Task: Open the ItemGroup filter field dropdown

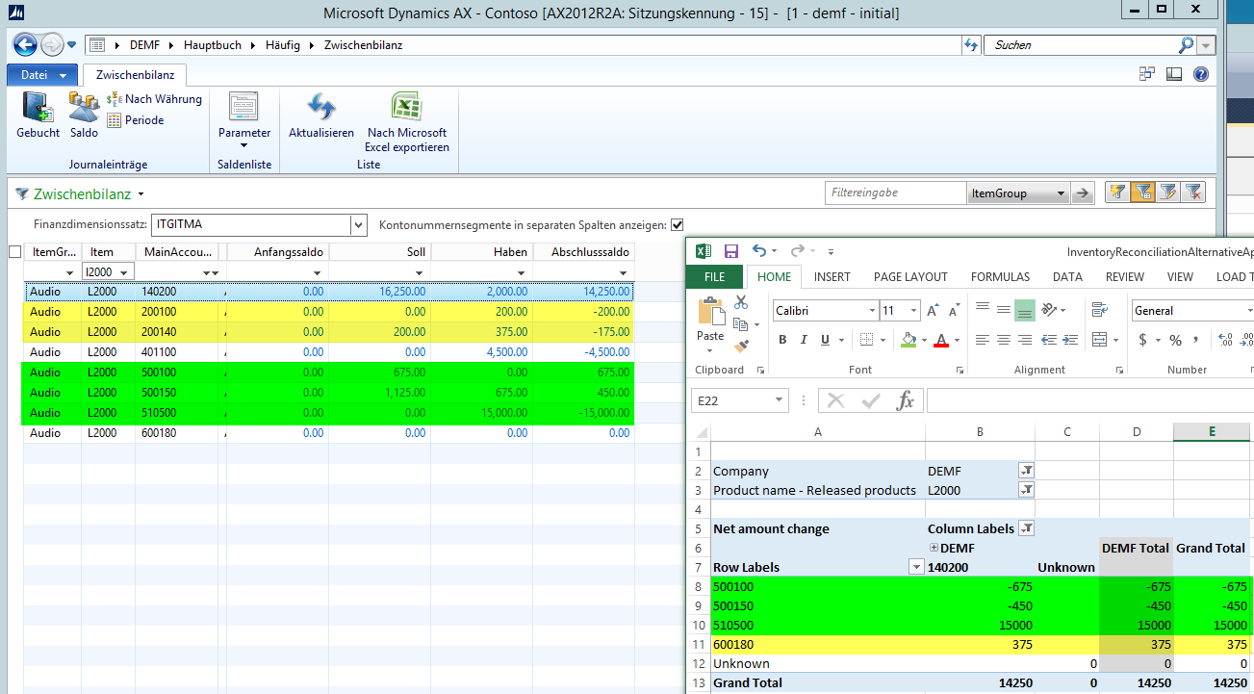Action: click(x=1060, y=193)
